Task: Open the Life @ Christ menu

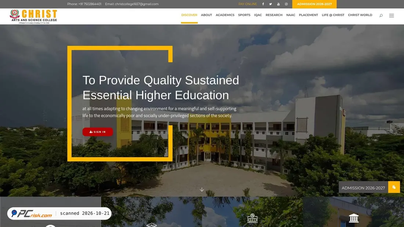Action: (x=333, y=15)
